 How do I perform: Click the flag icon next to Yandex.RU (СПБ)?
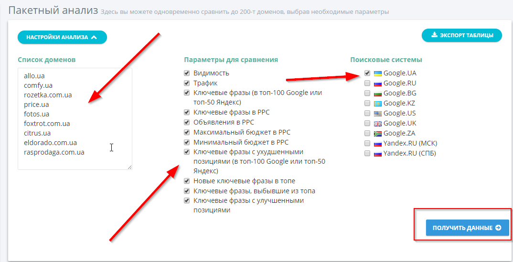tap(378, 154)
